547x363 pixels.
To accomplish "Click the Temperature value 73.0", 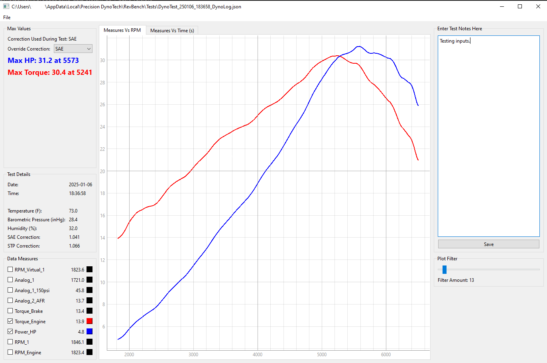I will [x=73, y=211].
